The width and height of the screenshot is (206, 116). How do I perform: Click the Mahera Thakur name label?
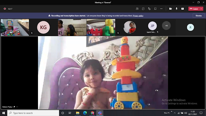pyautogui.click(x=7, y=107)
